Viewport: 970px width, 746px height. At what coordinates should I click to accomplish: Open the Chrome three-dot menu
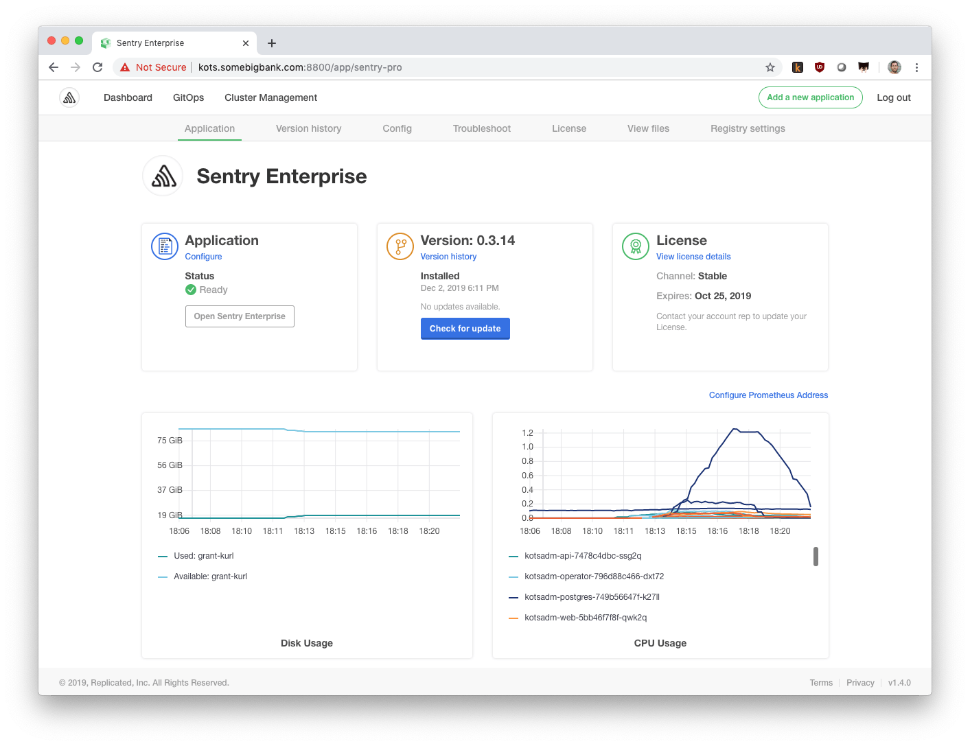click(916, 67)
